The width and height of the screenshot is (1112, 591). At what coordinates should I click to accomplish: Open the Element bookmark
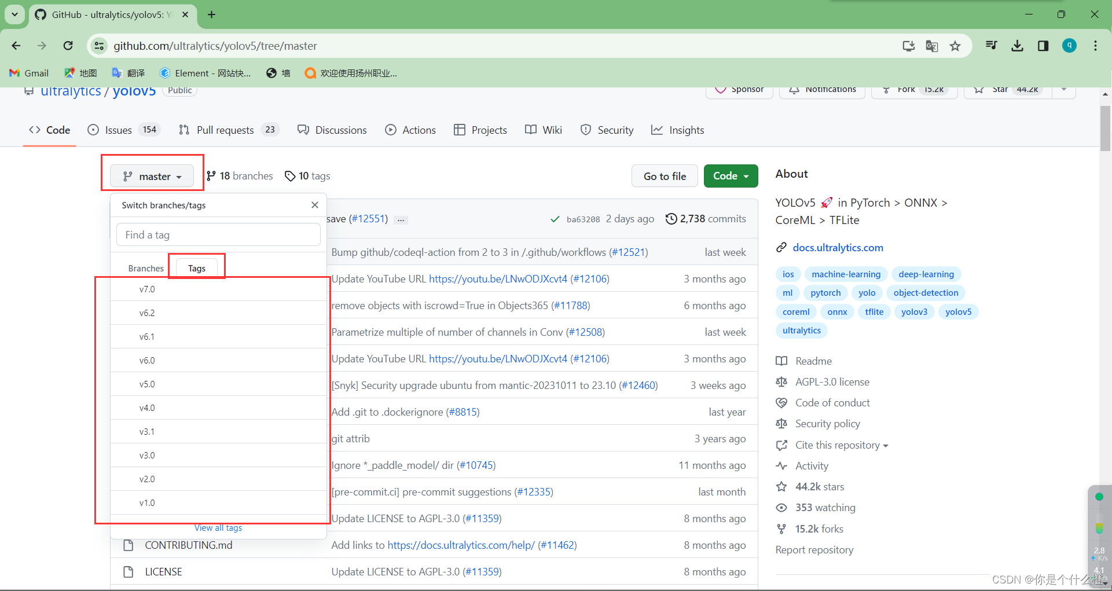click(x=205, y=73)
